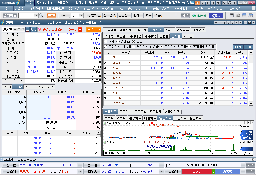
Task: Select 종가대비 하락률 radio option
Action: [x=162, y=47]
